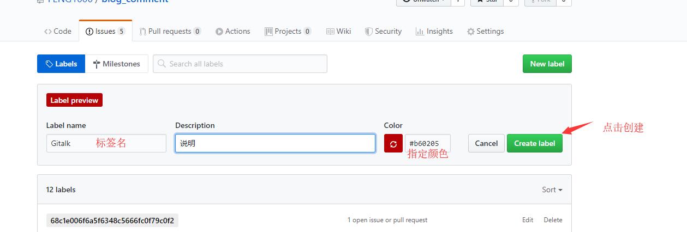Click the green New label button
Screen dimensions: 687x232
pyautogui.click(x=547, y=64)
